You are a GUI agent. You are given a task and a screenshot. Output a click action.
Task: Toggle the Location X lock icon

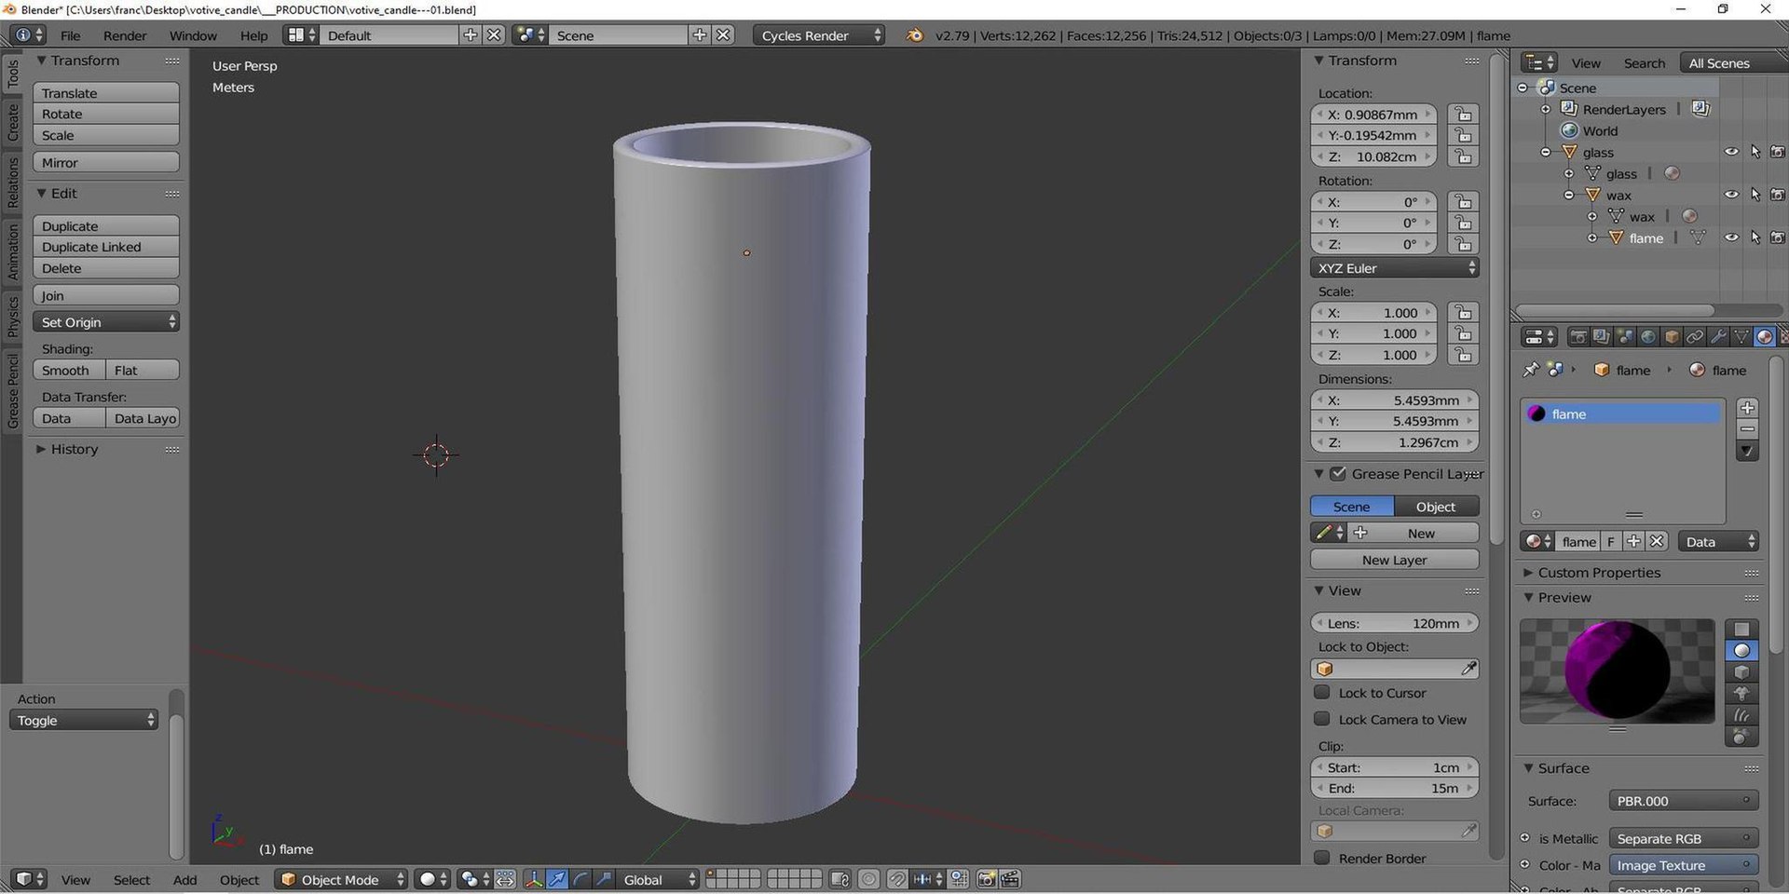pos(1464,114)
